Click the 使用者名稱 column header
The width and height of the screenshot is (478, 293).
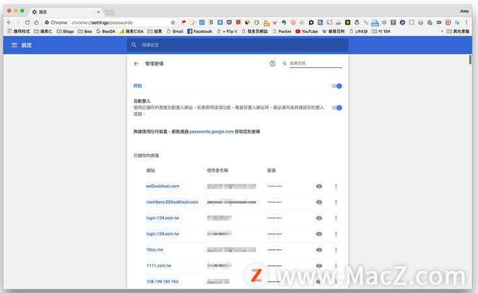coord(218,170)
